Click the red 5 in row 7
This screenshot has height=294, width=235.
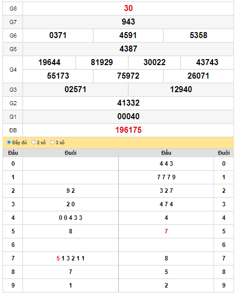click(58, 258)
